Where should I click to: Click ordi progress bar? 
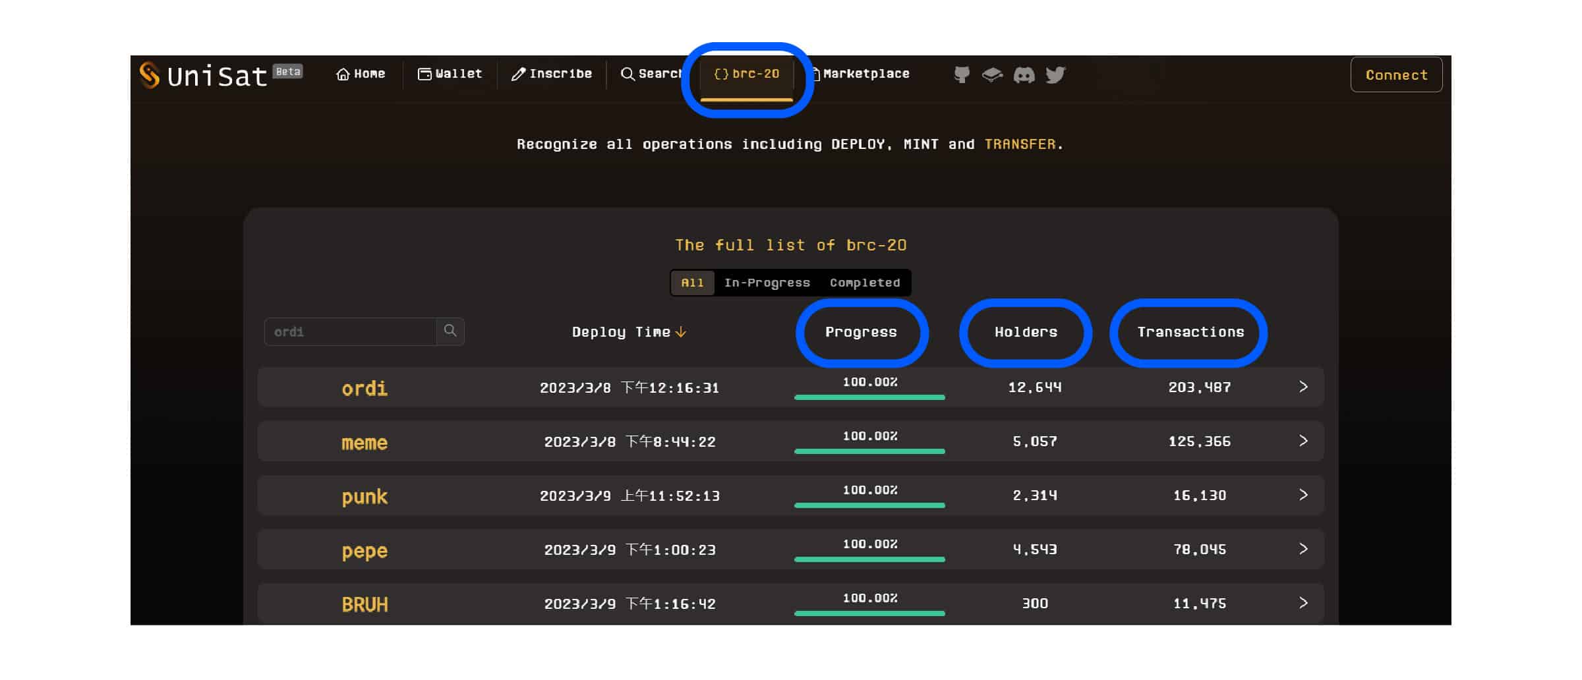tap(869, 397)
